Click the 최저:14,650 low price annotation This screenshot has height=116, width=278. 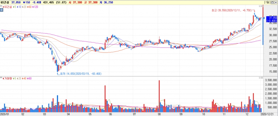pyautogui.click(x=81, y=73)
